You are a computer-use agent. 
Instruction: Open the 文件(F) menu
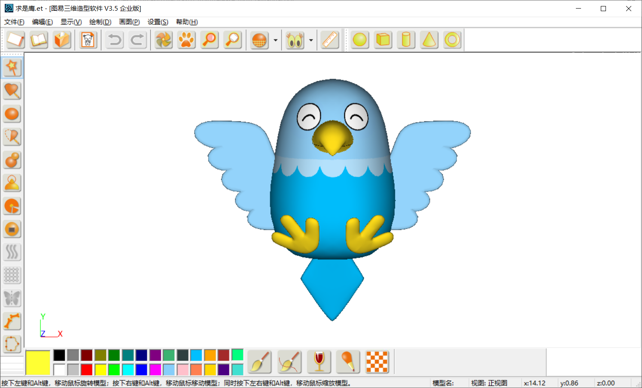tap(14, 22)
